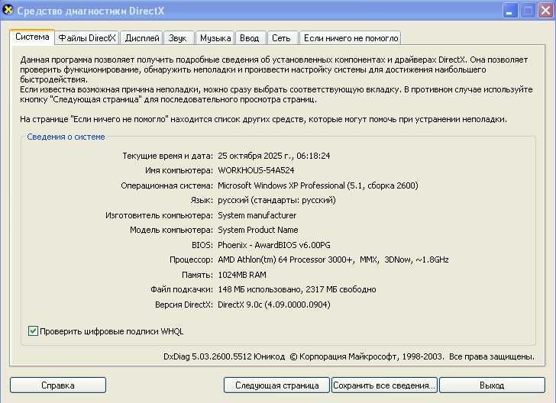Click the date value 25 октября 2025 г.
Viewport: 556px width, 403px height.
coord(255,156)
